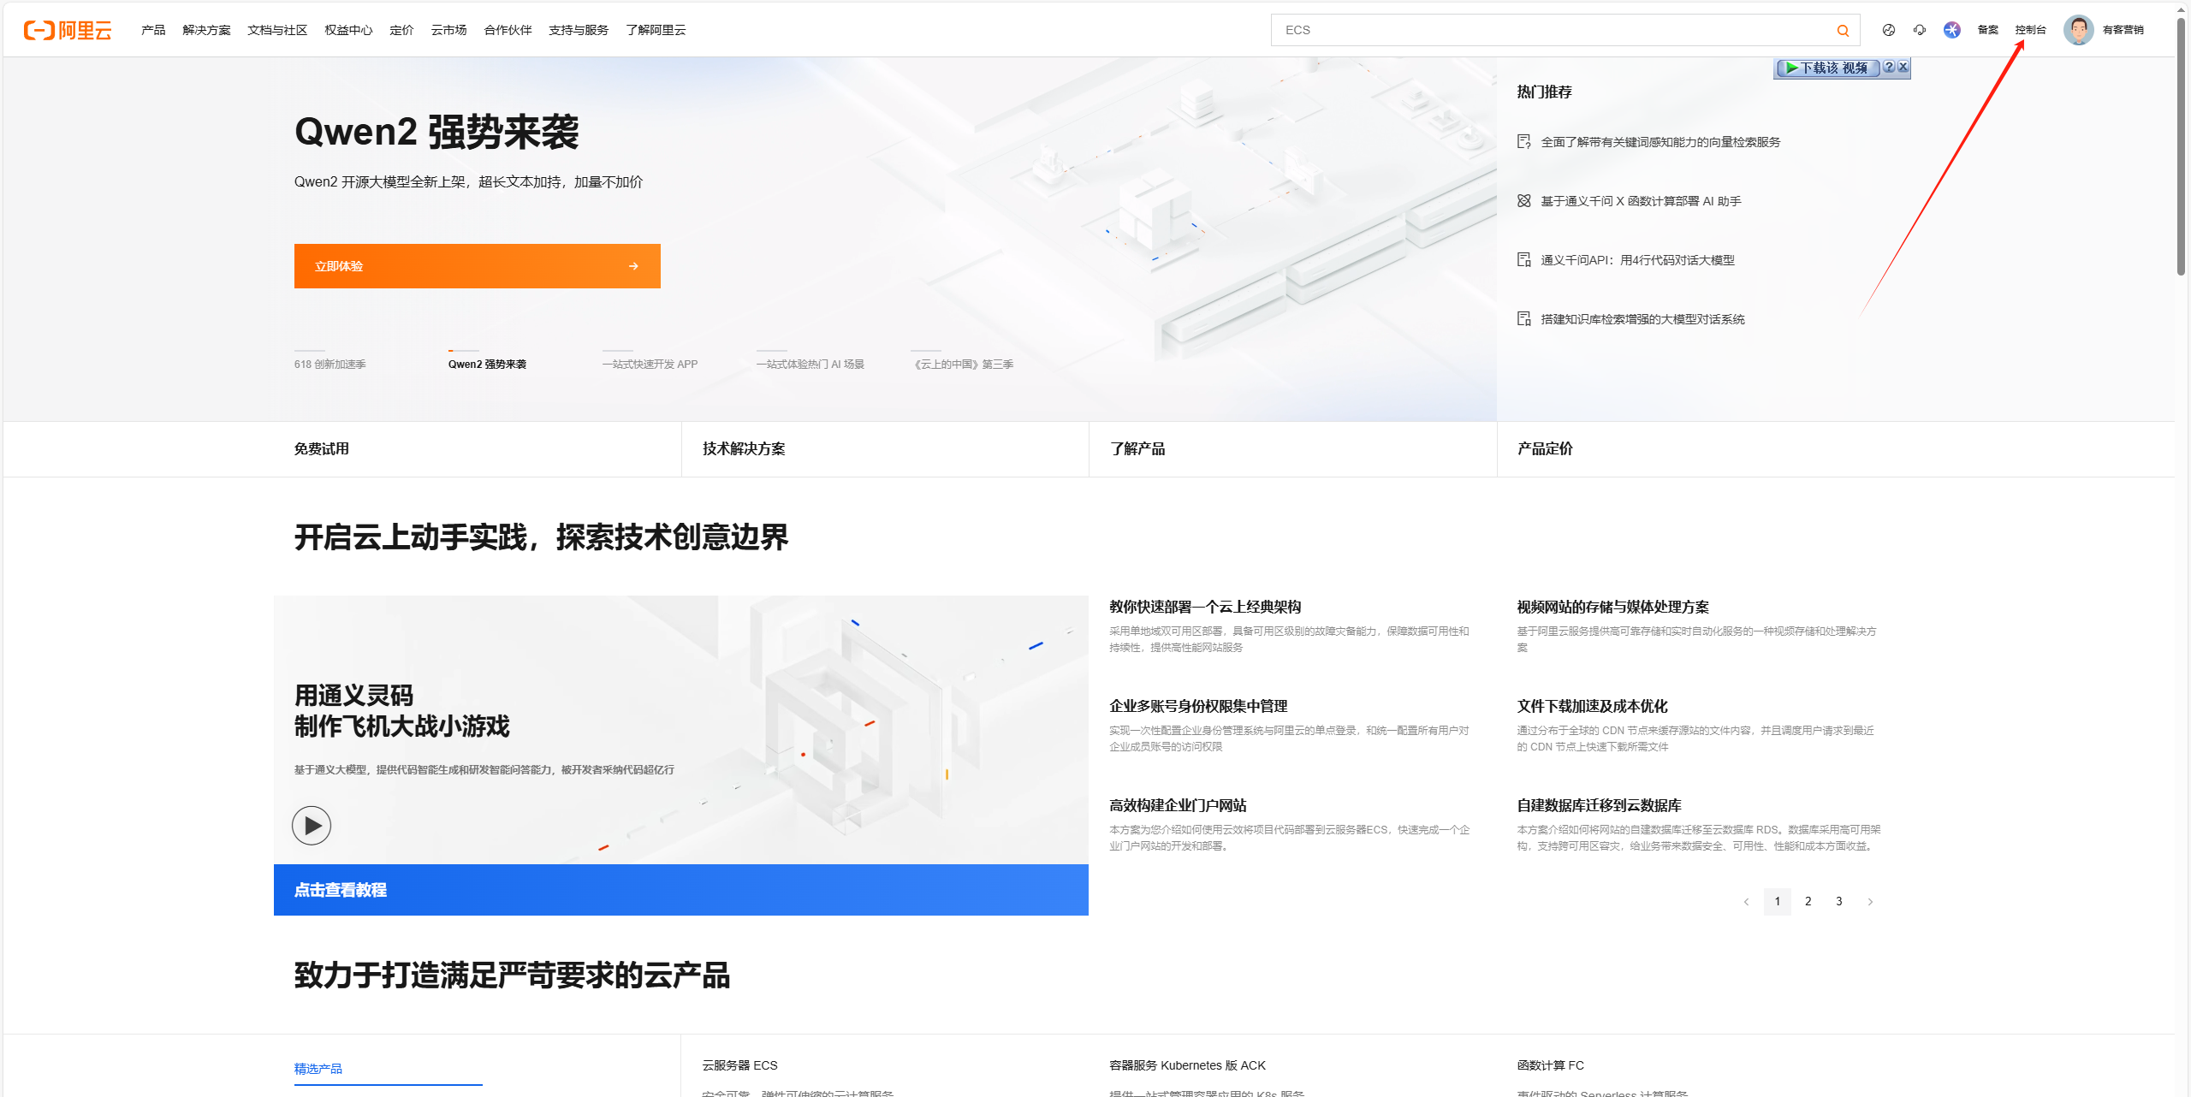Open the 控制台 console link

2030,30
